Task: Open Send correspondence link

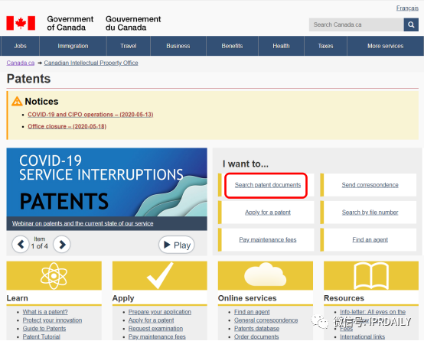Action: click(370, 185)
